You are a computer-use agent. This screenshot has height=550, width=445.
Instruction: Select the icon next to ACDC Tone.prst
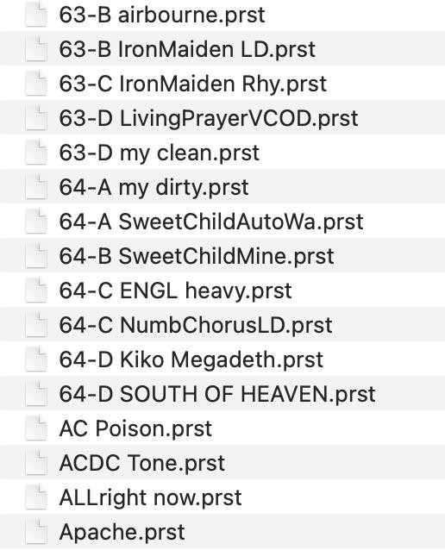[x=36, y=463]
